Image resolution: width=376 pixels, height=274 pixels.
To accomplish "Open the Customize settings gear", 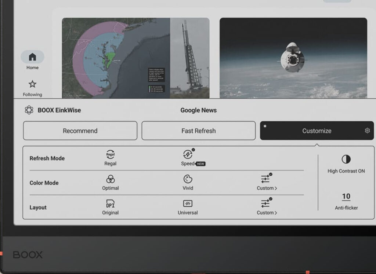I will [367, 131].
